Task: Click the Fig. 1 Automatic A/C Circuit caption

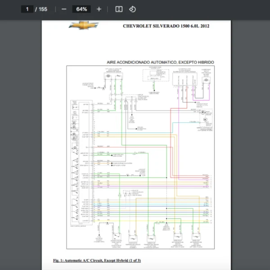Action: [97, 261]
